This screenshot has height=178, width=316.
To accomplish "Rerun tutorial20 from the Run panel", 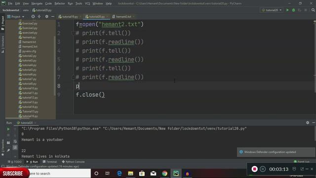I will (8, 129).
